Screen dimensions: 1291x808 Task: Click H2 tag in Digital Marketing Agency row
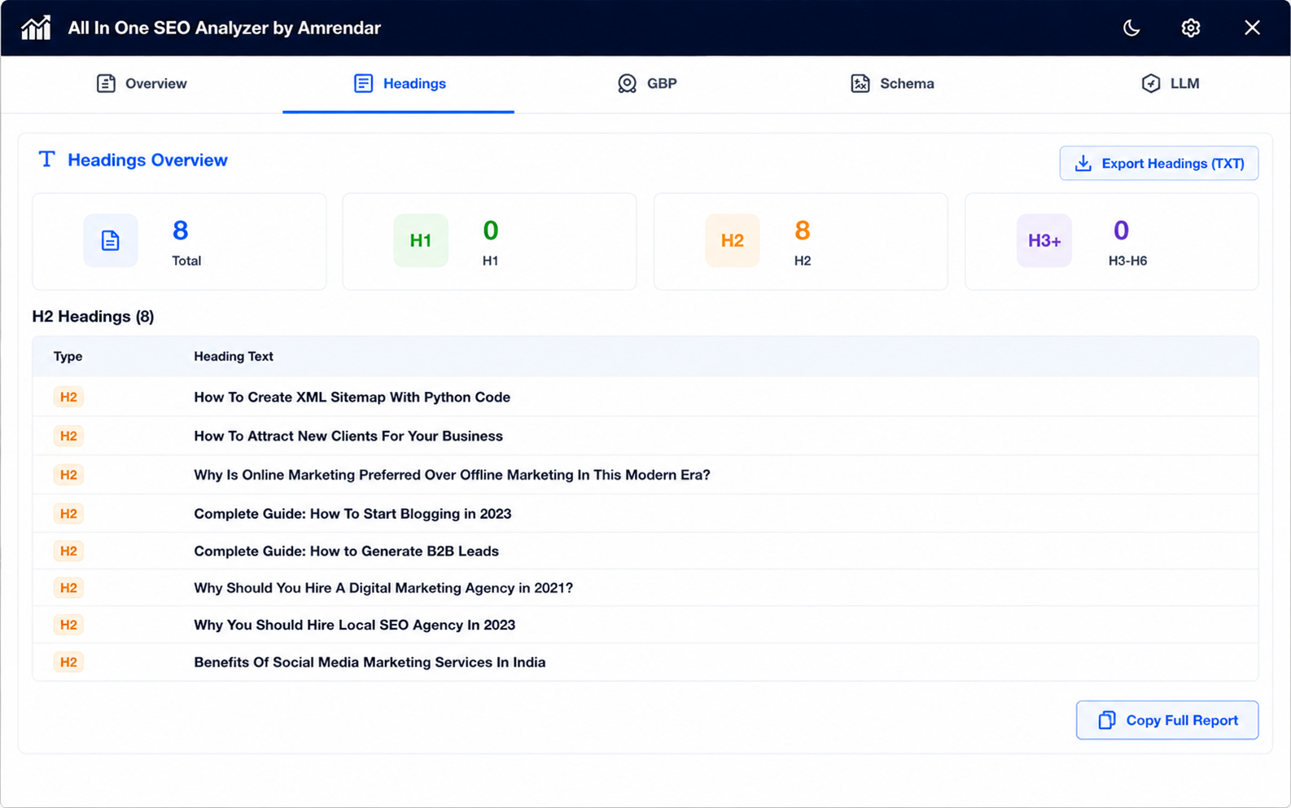coord(68,587)
